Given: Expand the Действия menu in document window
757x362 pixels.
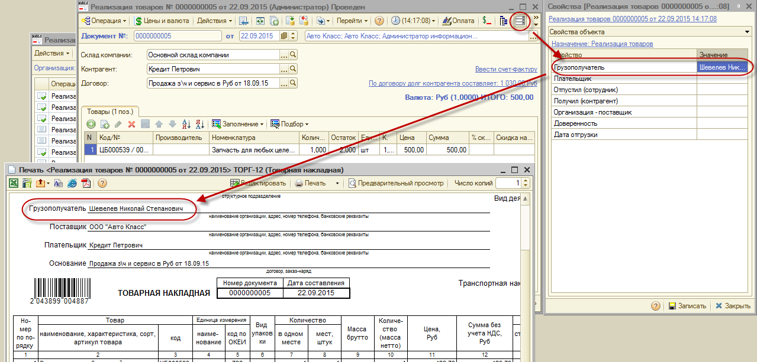Looking at the screenshot, I should pyautogui.click(x=214, y=21).
